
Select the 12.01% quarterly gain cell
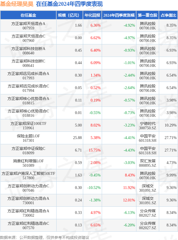pyautogui.click(x=129, y=200)
